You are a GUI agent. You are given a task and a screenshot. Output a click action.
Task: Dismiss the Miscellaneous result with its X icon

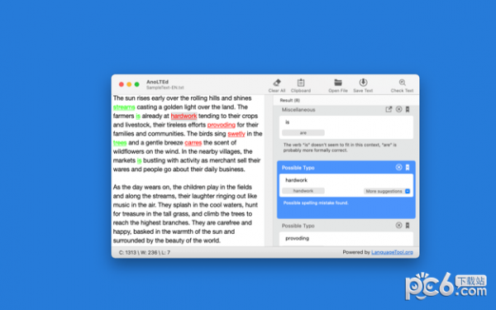(398, 109)
